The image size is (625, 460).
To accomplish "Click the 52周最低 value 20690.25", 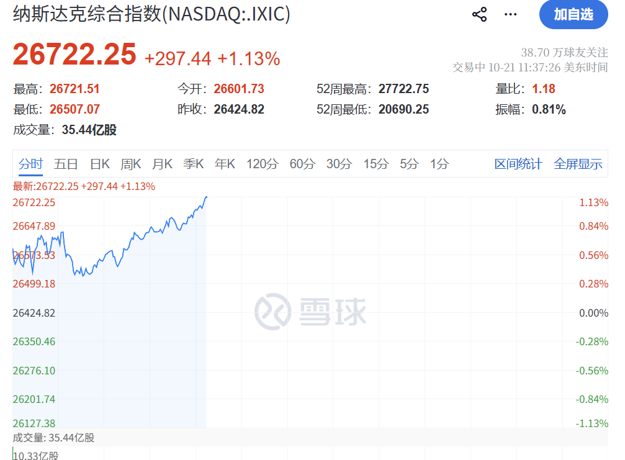I will (404, 109).
